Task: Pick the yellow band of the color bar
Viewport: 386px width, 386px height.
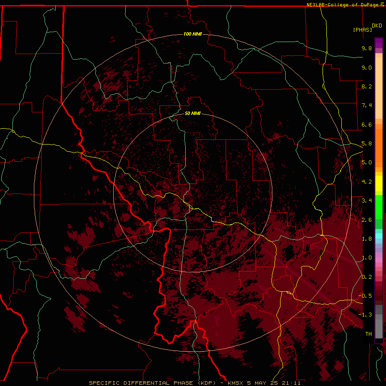Action: point(379,184)
